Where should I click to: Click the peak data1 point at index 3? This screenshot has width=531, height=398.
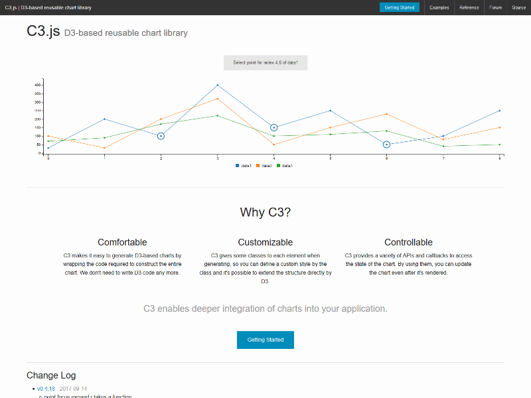(216, 85)
